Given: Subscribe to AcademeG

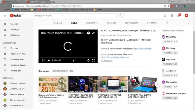Looking at the screenshot, I should coord(170,75).
